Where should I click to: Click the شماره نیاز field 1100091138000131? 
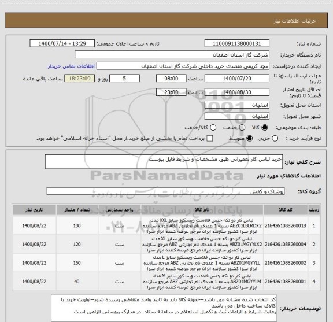pos(237,43)
